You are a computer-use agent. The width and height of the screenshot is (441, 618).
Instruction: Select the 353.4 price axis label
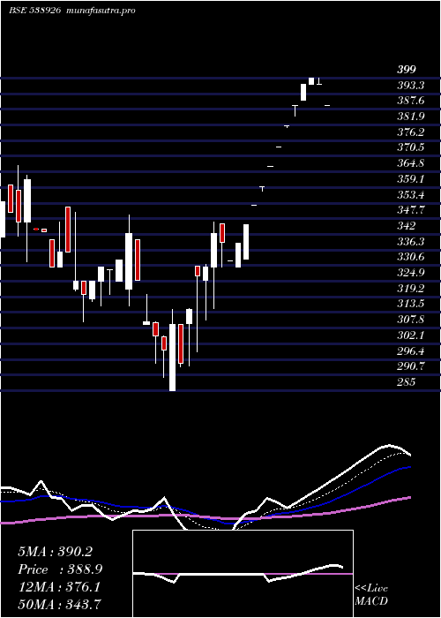[x=411, y=195]
